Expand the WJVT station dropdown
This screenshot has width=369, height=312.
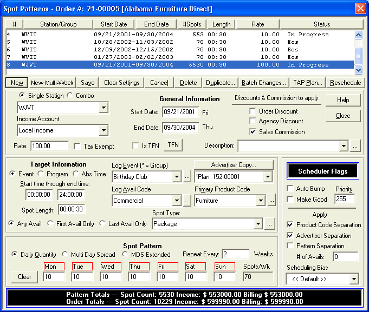click(103, 108)
